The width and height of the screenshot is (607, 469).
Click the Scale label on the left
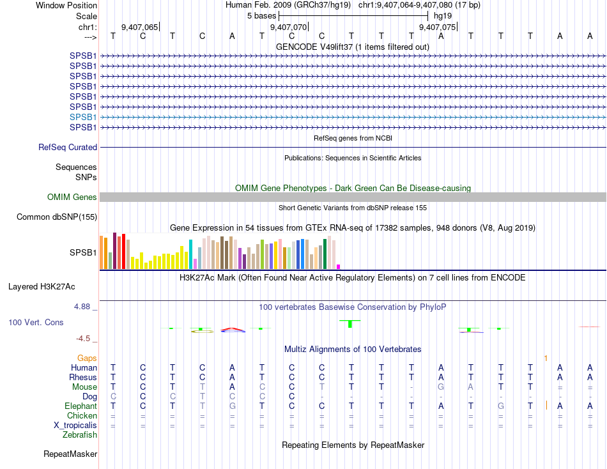pos(86,16)
